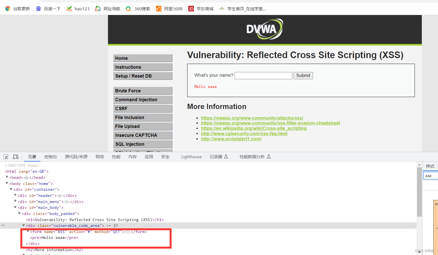Expand the div id="main_menu" node
The image size is (438, 255).
(x=15, y=201)
